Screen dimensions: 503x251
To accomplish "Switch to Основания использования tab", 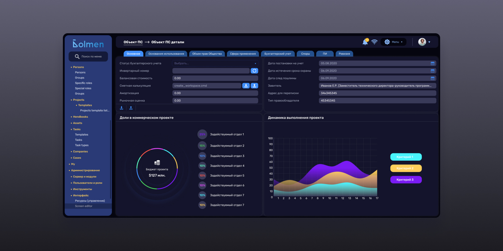I will tap(166, 54).
